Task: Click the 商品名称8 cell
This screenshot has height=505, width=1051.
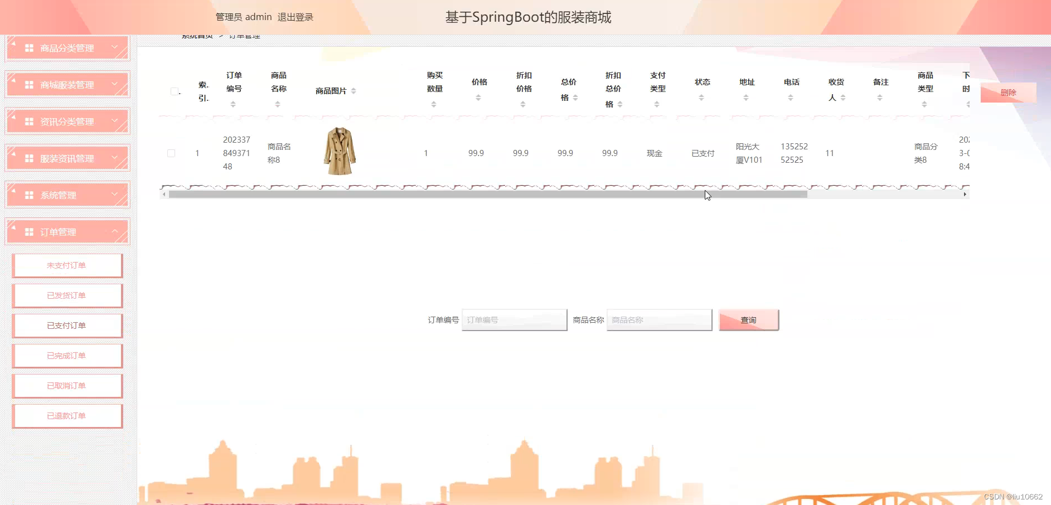Action: coord(279,153)
